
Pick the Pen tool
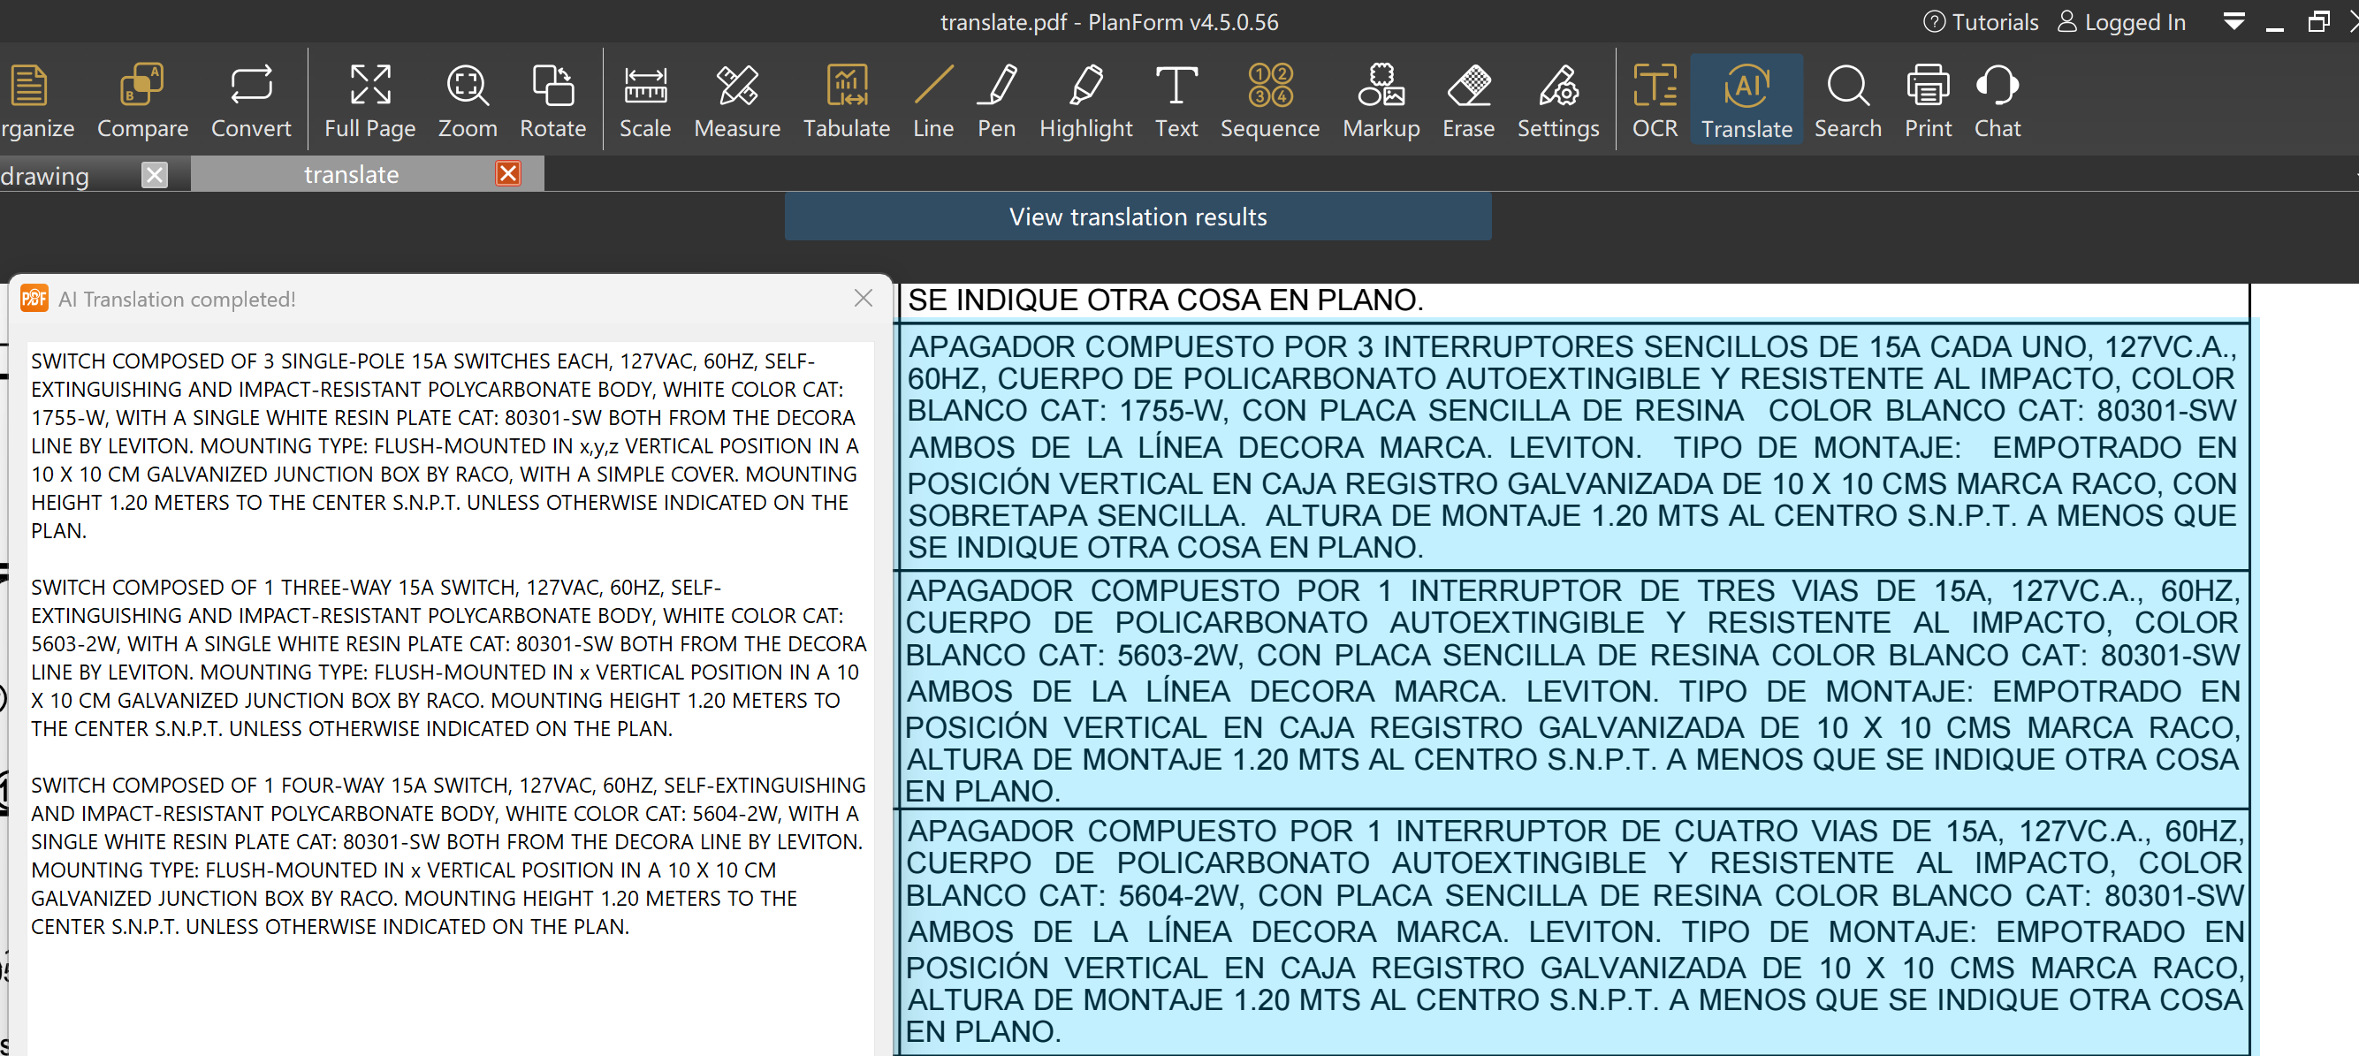tap(995, 100)
